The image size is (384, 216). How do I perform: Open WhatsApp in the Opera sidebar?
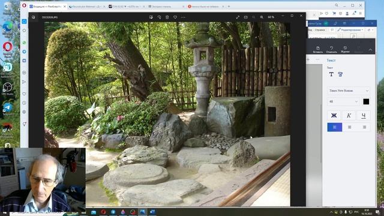tap(24, 43)
